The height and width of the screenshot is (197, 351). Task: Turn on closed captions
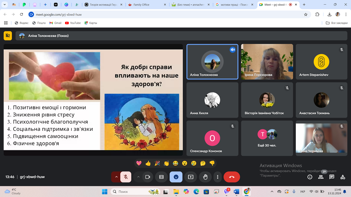(161, 177)
